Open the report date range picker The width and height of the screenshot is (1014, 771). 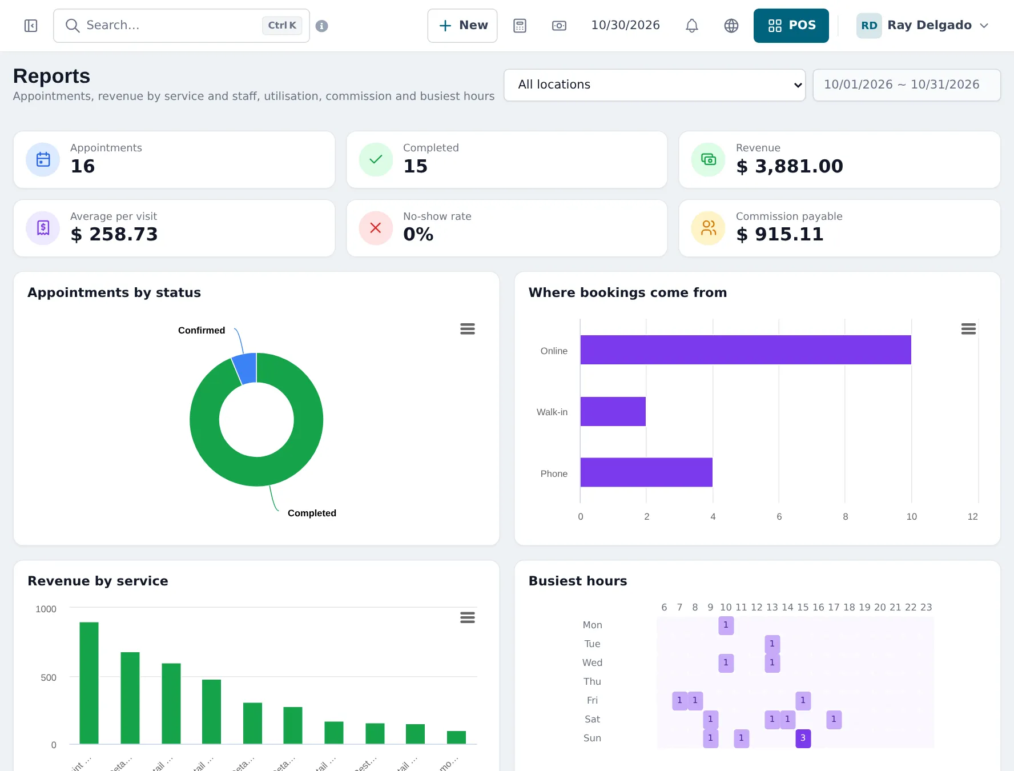coord(906,85)
